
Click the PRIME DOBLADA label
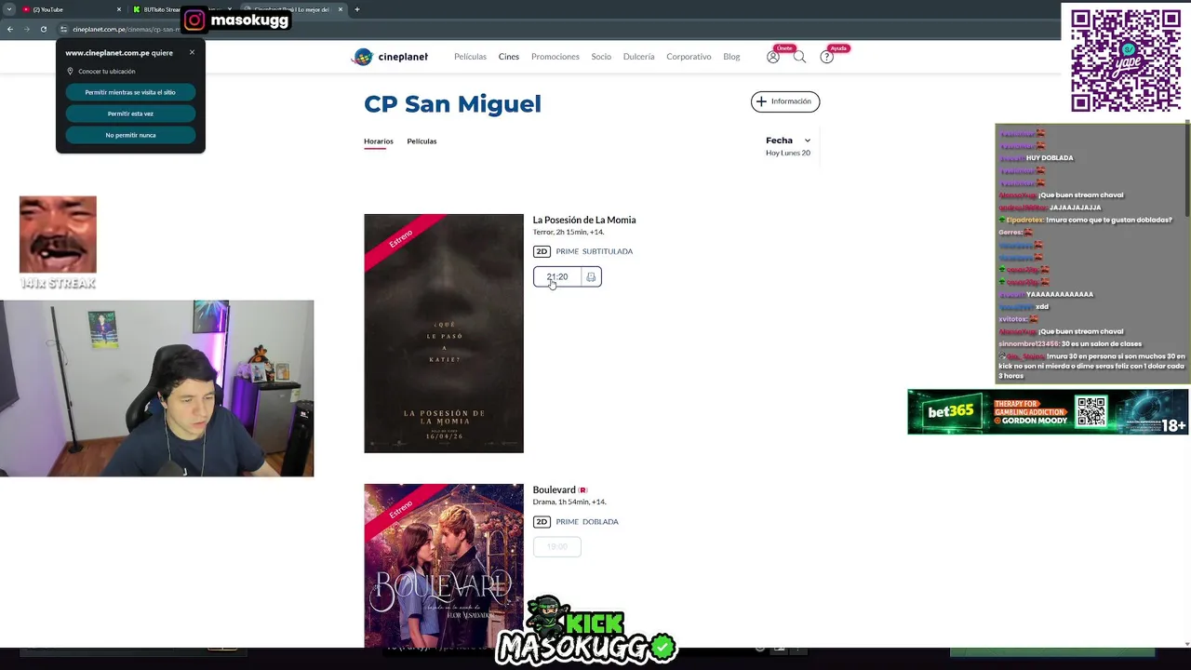587,522
